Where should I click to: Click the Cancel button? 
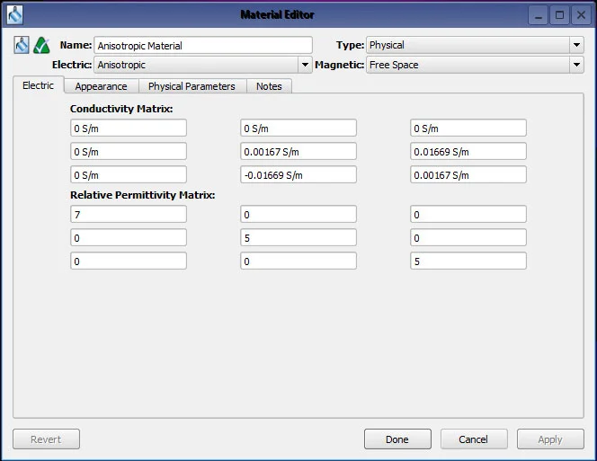pyautogui.click(x=474, y=439)
